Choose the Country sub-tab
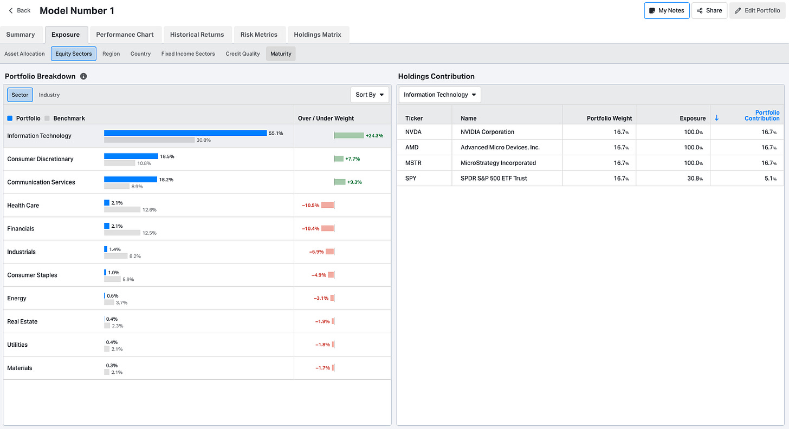The width and height of the screenshot is (789, 429). (140, 54)
